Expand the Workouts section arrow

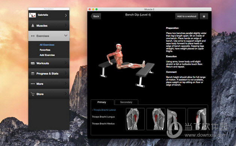(66, 63)
